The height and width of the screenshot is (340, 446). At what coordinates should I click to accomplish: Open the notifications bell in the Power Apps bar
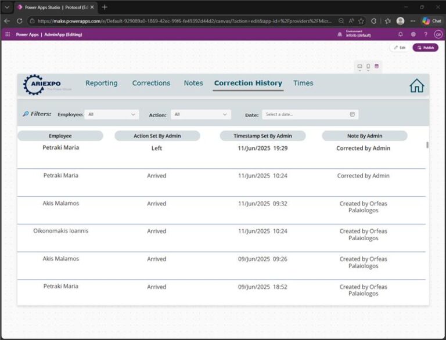click(401, 34)
